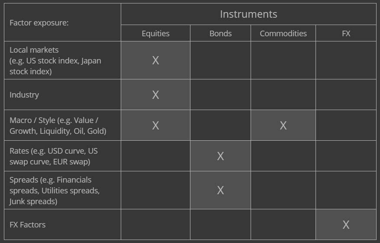The image size is (380, 243).
Task: Select the Industry row label
Action: pyautogui.click(x=24, y=95)
